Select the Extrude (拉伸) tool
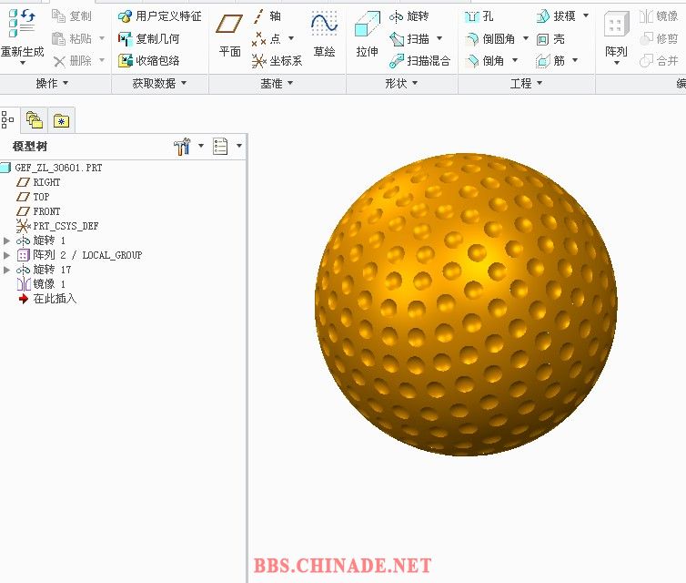 click(x=367, y=35)
